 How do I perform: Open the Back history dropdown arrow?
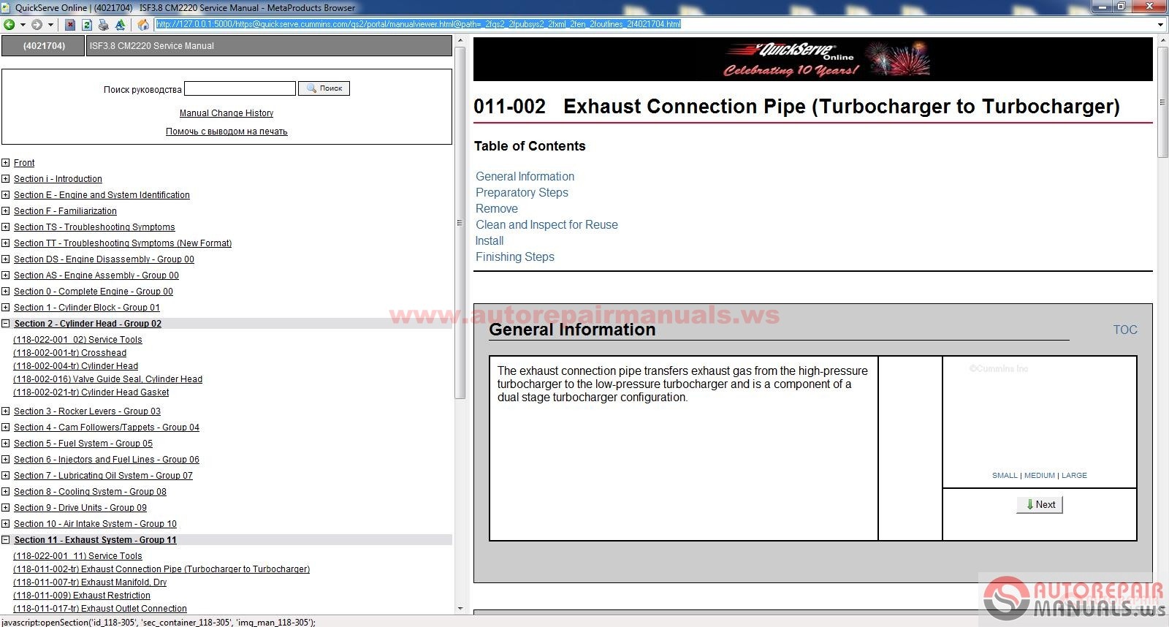tap(23, 24)
